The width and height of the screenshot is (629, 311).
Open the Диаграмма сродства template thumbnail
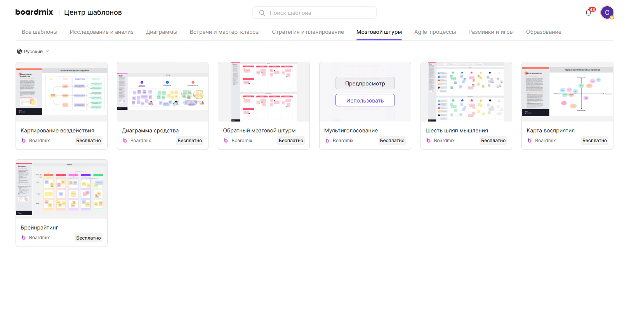coord(163,92)
